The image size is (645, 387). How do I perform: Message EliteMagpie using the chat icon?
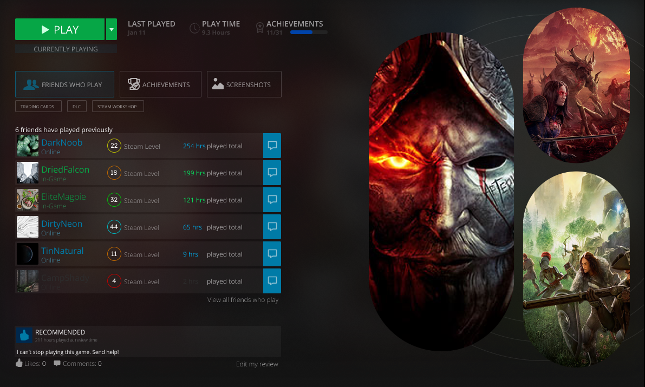pos(272,200)
